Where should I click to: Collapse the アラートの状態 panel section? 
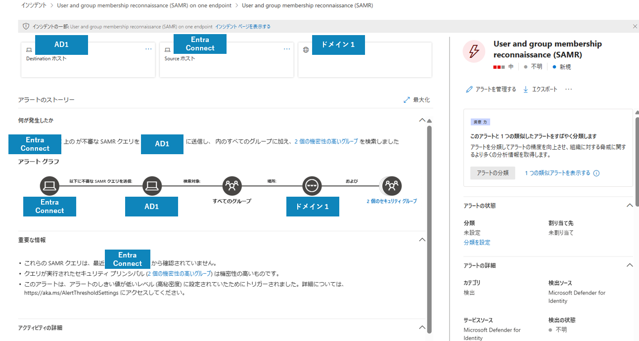tap(630, 205)
